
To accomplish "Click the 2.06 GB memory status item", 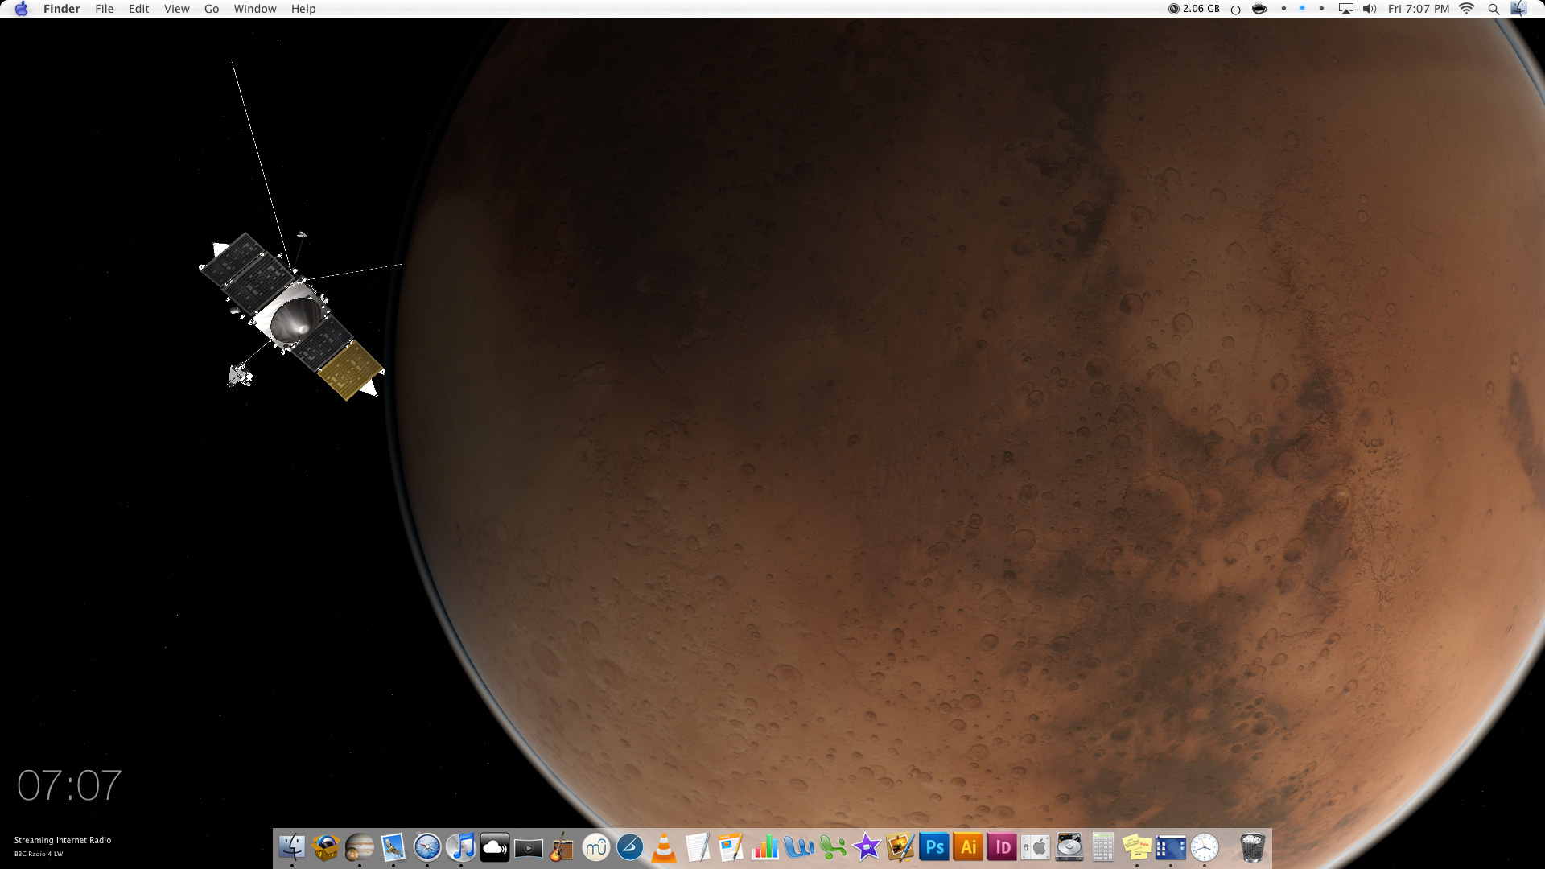I will [x=1194, y=9].
